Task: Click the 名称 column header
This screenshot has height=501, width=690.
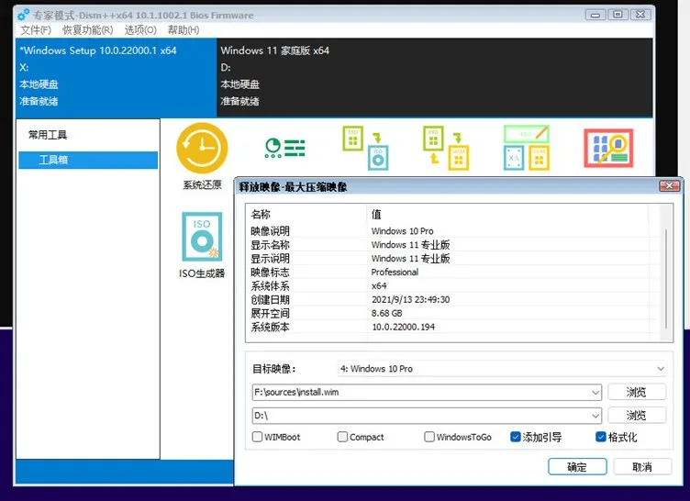Action: (x=306, y=215)
